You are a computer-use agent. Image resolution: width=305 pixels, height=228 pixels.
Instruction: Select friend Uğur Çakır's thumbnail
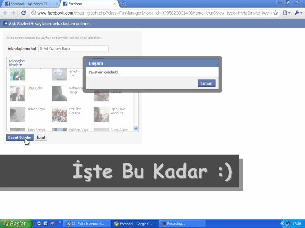(x=18, y=94)
